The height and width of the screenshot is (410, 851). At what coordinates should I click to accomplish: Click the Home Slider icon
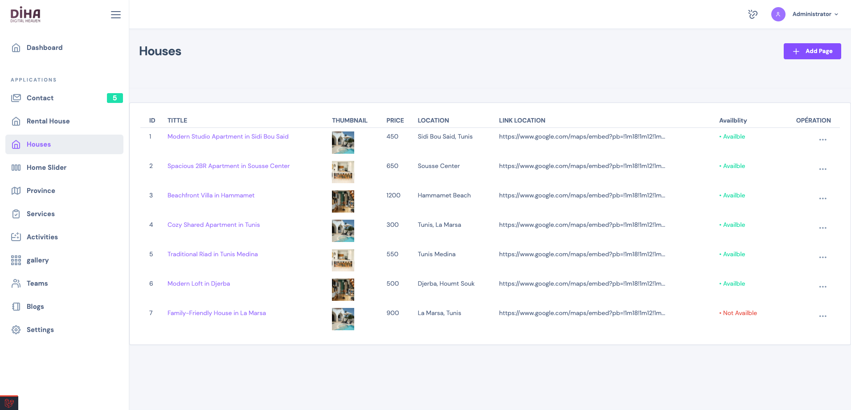click(16, 168)
